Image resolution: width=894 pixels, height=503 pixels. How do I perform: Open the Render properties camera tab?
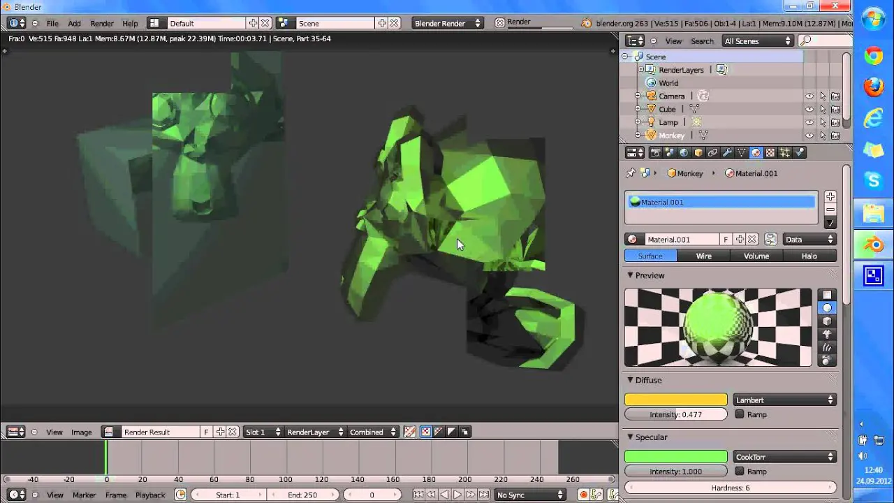coord(656,152)
